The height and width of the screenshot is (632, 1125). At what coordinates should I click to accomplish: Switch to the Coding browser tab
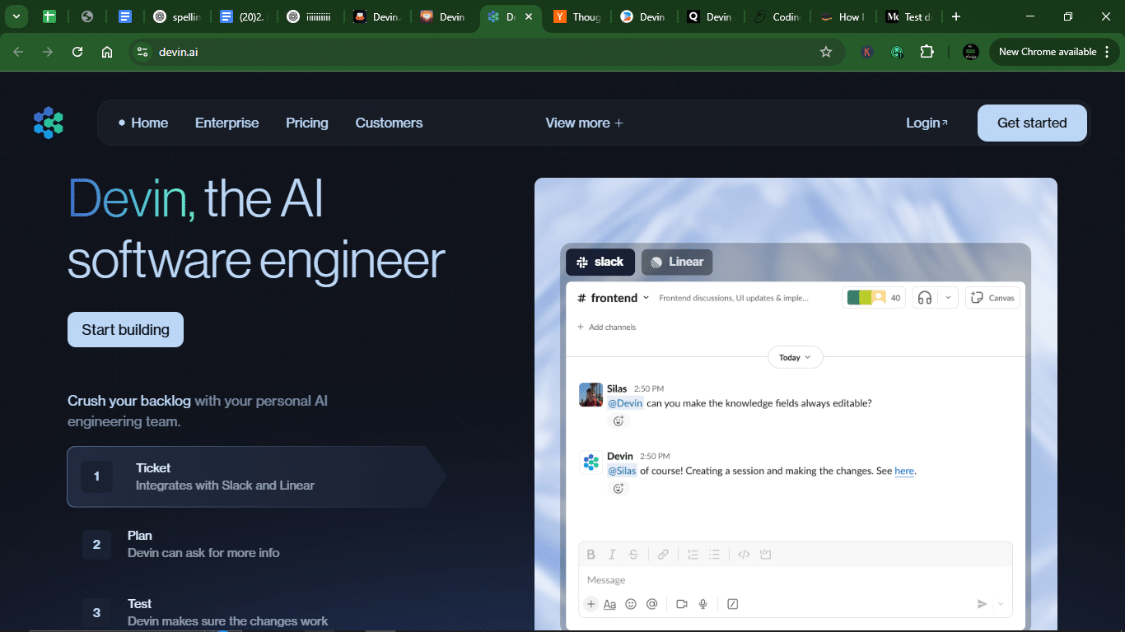(777, 16)
